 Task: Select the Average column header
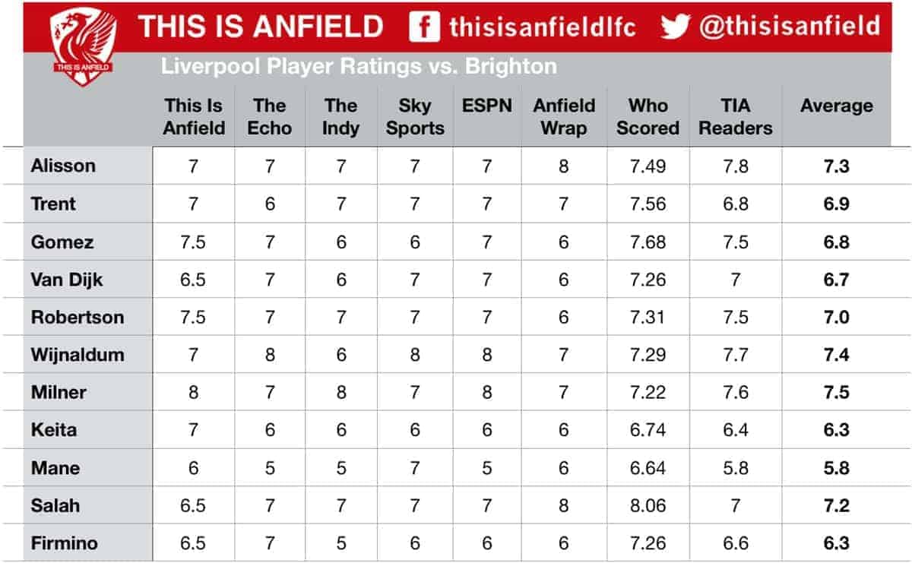pyautogui.click(x=836, y=106)
